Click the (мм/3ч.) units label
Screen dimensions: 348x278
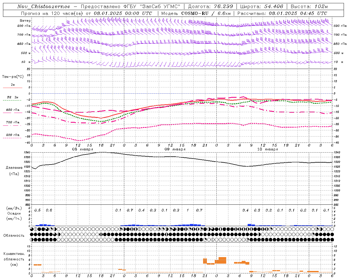14,208
